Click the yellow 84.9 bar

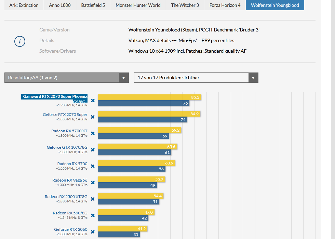[149, 114]
